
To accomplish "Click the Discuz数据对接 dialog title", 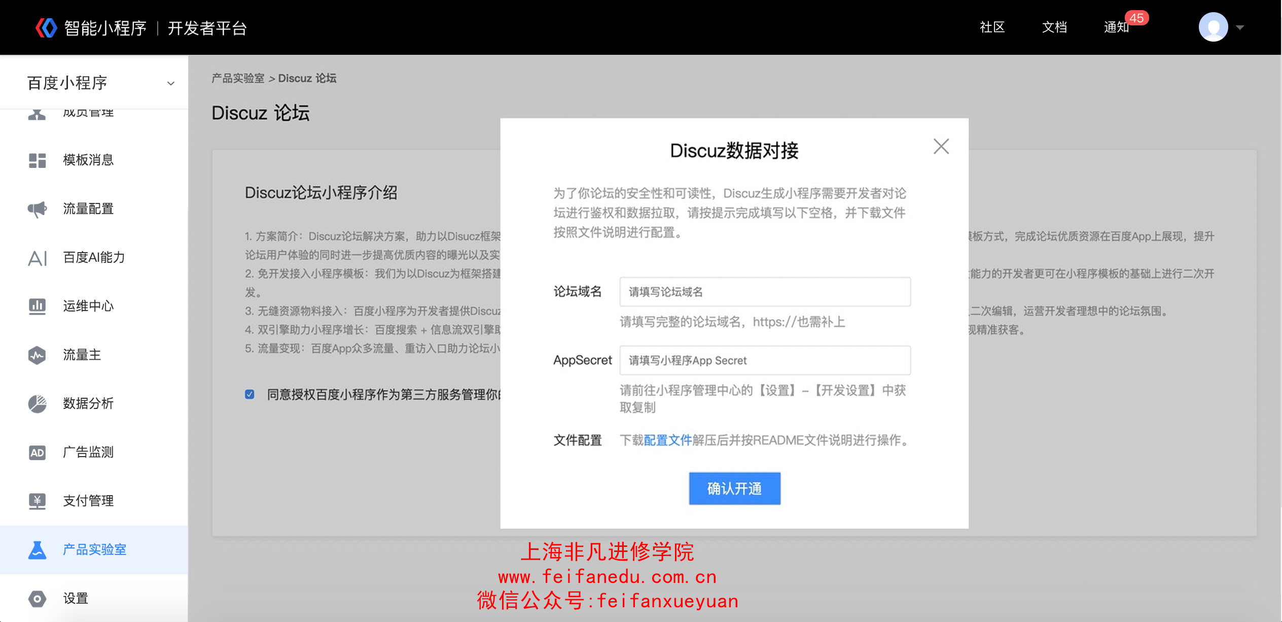I will pos(734,151).
